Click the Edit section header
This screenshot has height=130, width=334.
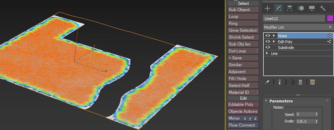pyautogui.click(x=243, y=98)
